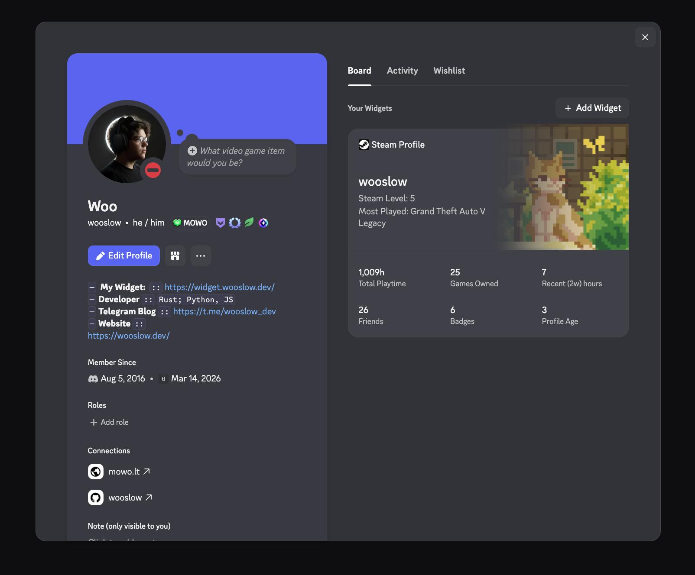The width and height of the screenshot is (695, 575).
Task: Click the 'What video game item' status bubble
Action: click(237, 157)
